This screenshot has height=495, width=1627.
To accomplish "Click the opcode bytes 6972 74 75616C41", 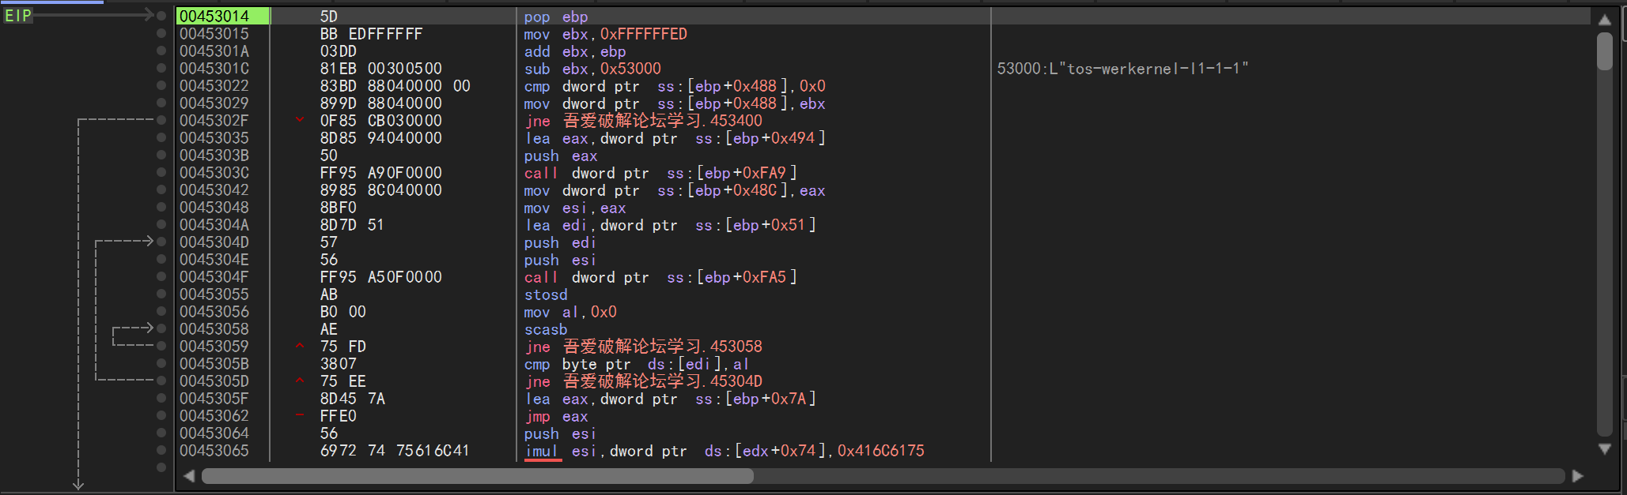I will coord(394,451).
